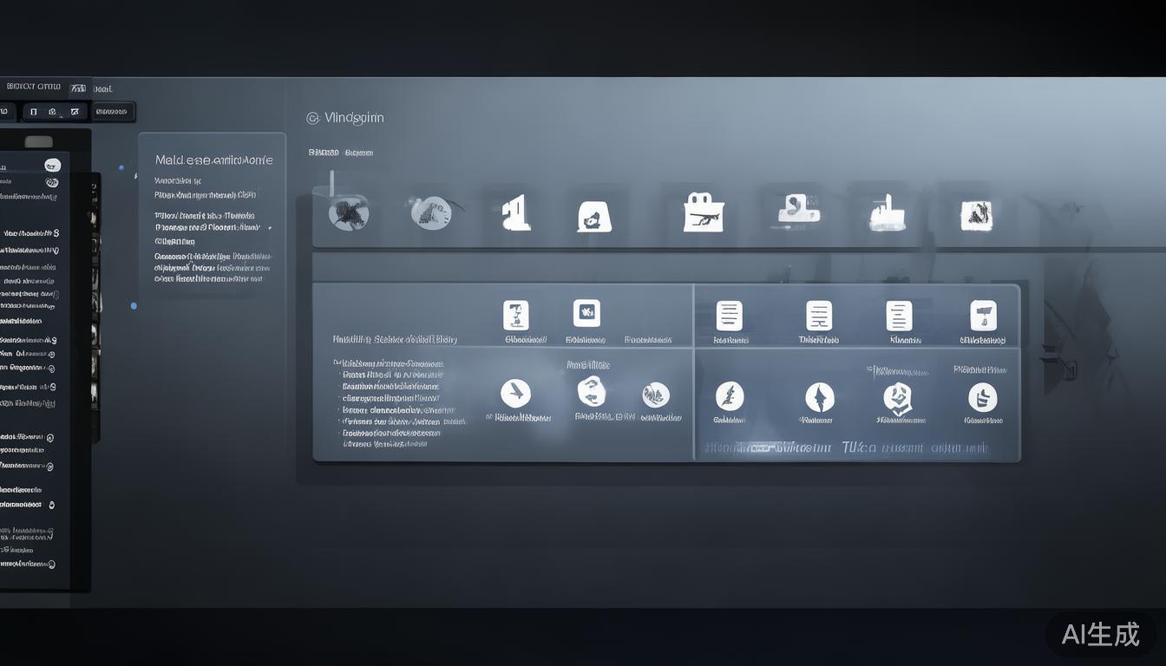Expand the gray handle at top of sidebar panel
The image size is (1166, 666).
point(38,142)
